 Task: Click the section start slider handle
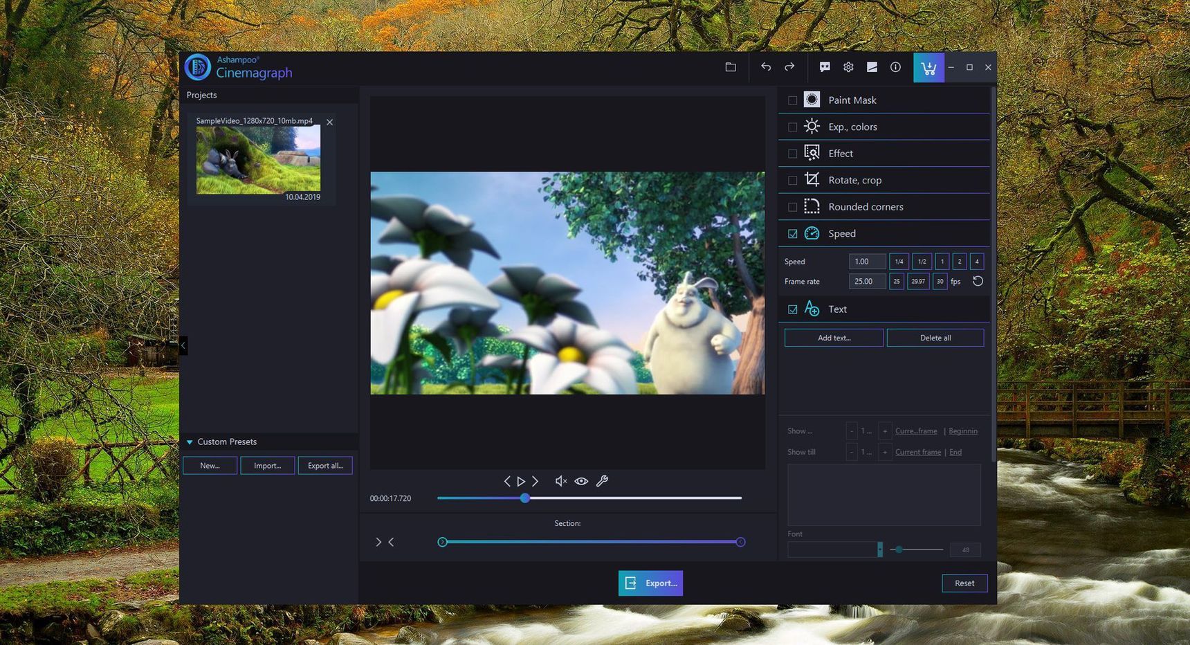[x=442, y=542]
